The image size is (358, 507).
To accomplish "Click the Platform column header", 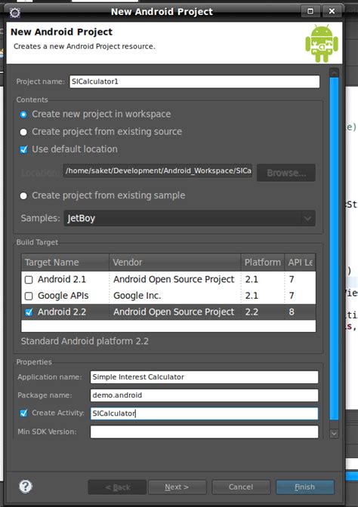I will pyautogui.click(x=263, y=263).
